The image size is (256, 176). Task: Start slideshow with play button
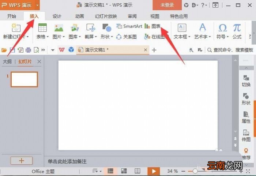154,171
